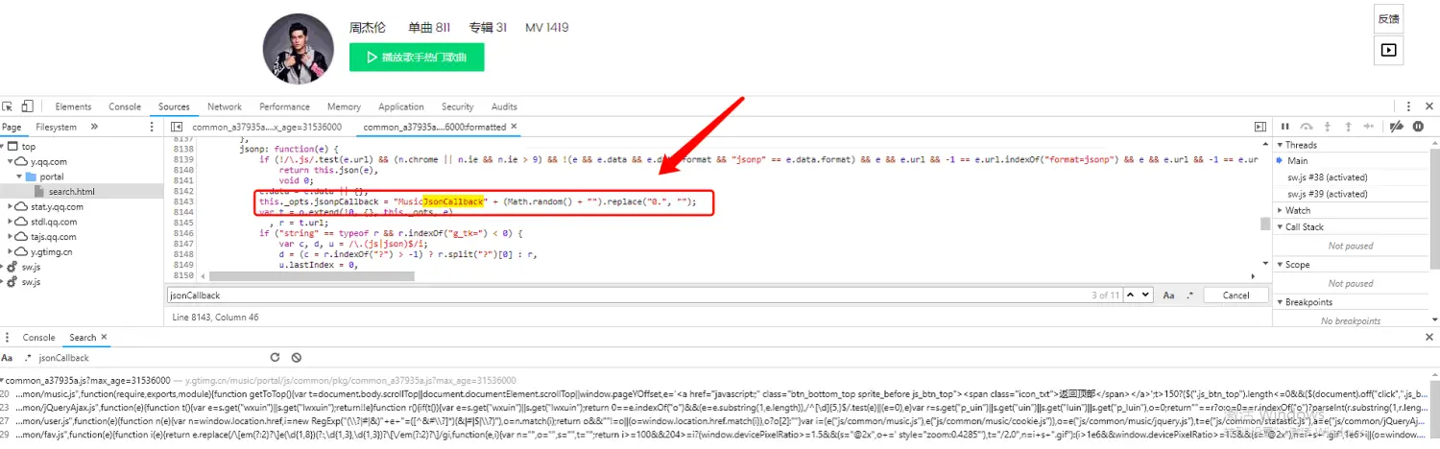Click the Step debugger arrow icon

click(x=1371, y=127)
